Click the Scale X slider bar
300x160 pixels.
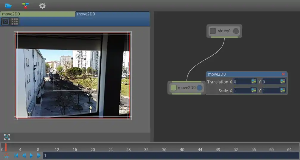[242, 87]
